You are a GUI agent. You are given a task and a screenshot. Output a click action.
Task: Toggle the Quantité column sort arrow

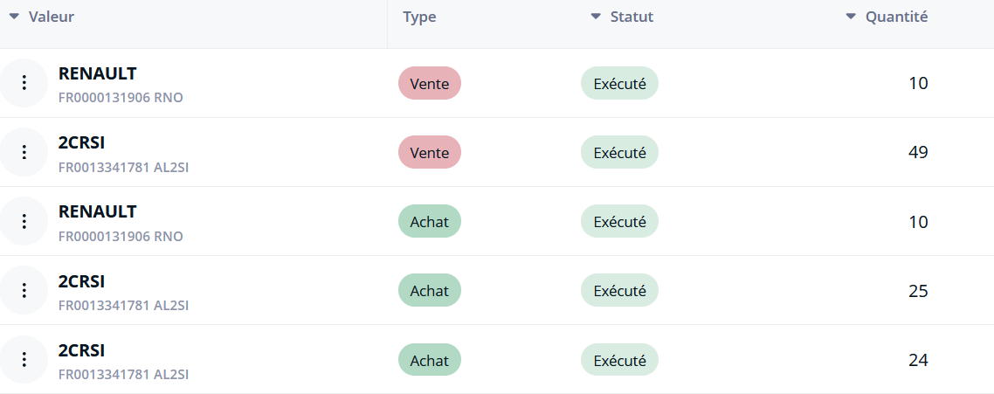point(851,17)
